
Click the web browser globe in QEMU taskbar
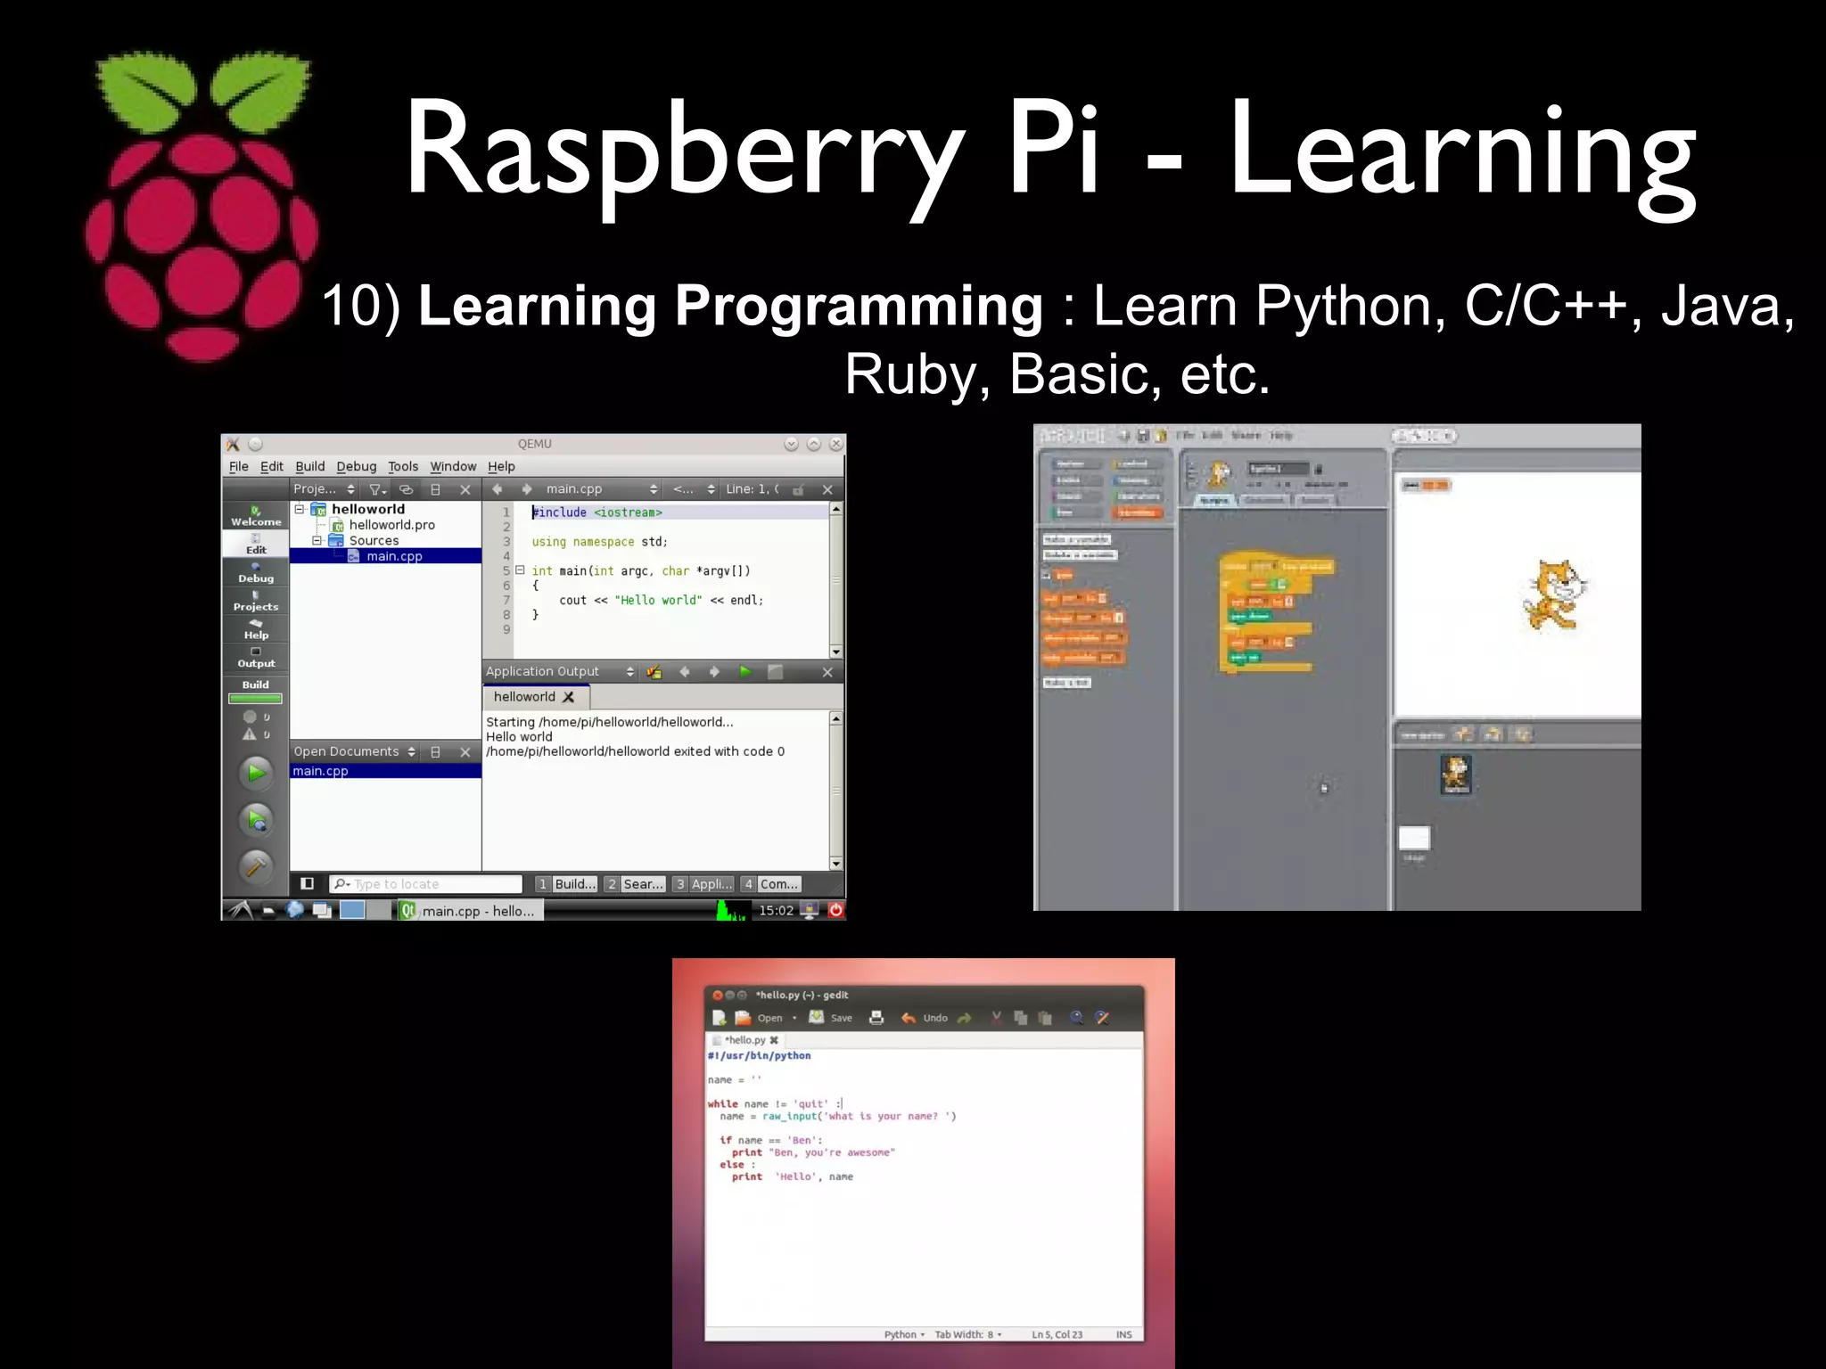[x=295, y=910]
